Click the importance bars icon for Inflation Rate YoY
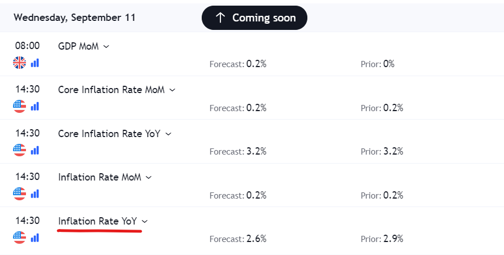 click(34, 238)
